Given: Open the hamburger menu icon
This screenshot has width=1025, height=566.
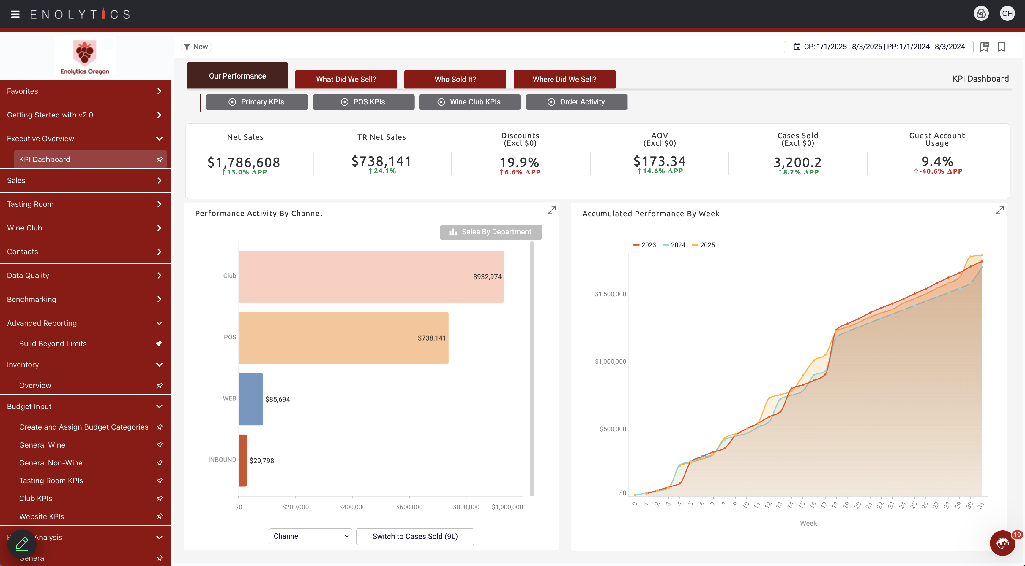Looking at the screenshot, I should 15,14.
